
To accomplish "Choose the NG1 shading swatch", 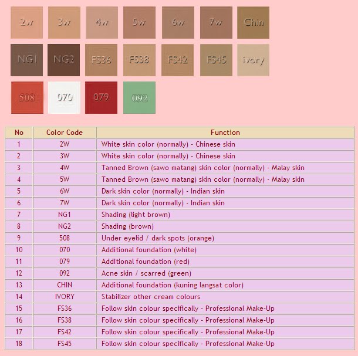I will 26,60.
